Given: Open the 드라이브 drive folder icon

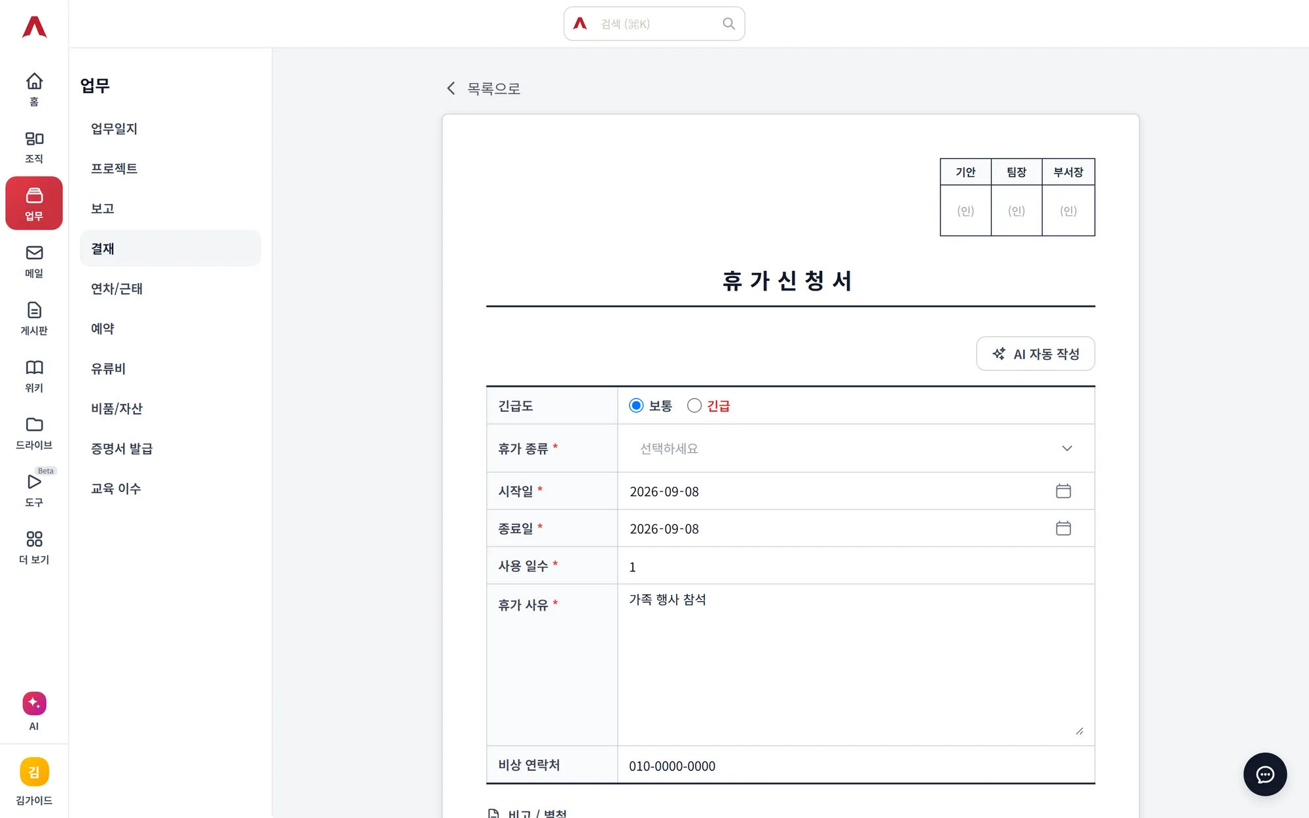Looking at the screenshot, I should pos(34,433).
